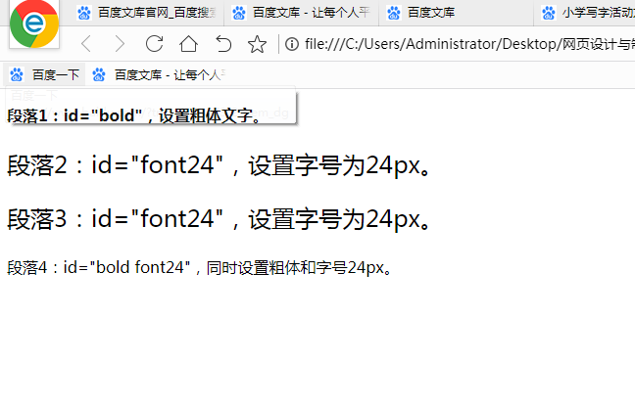Click paragraph 4 bold font24 text
Screen dimensions: 635x409
[200, 266]
